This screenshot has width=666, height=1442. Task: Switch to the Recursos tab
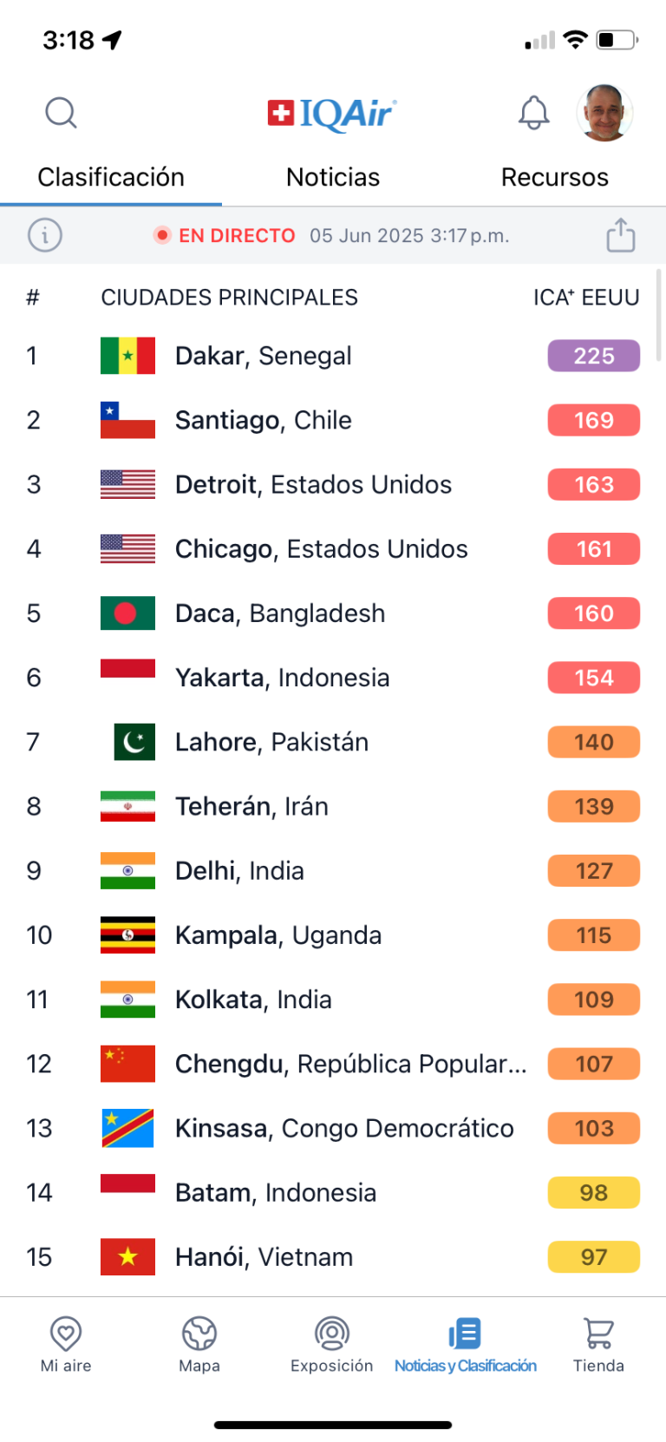pos(555,177)
